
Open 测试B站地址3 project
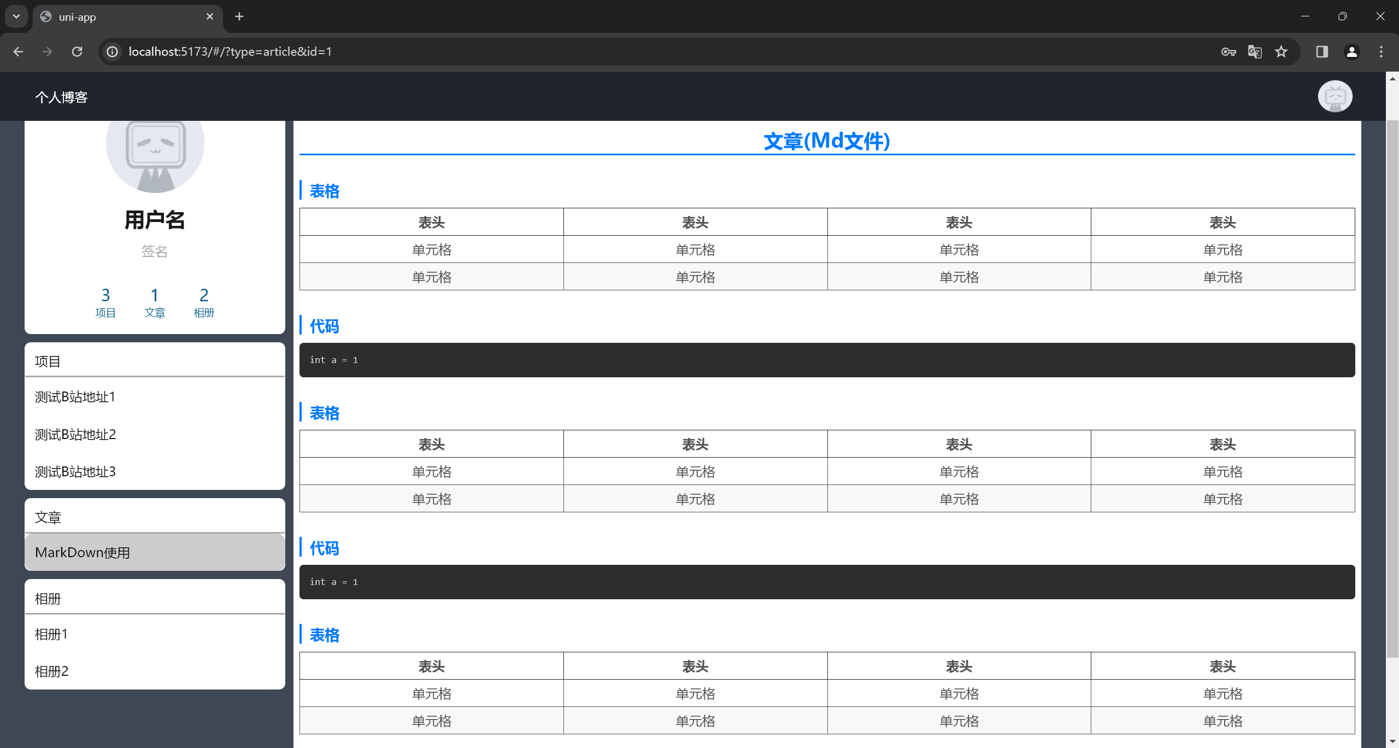pyautogui.click(x=155, y=472)
